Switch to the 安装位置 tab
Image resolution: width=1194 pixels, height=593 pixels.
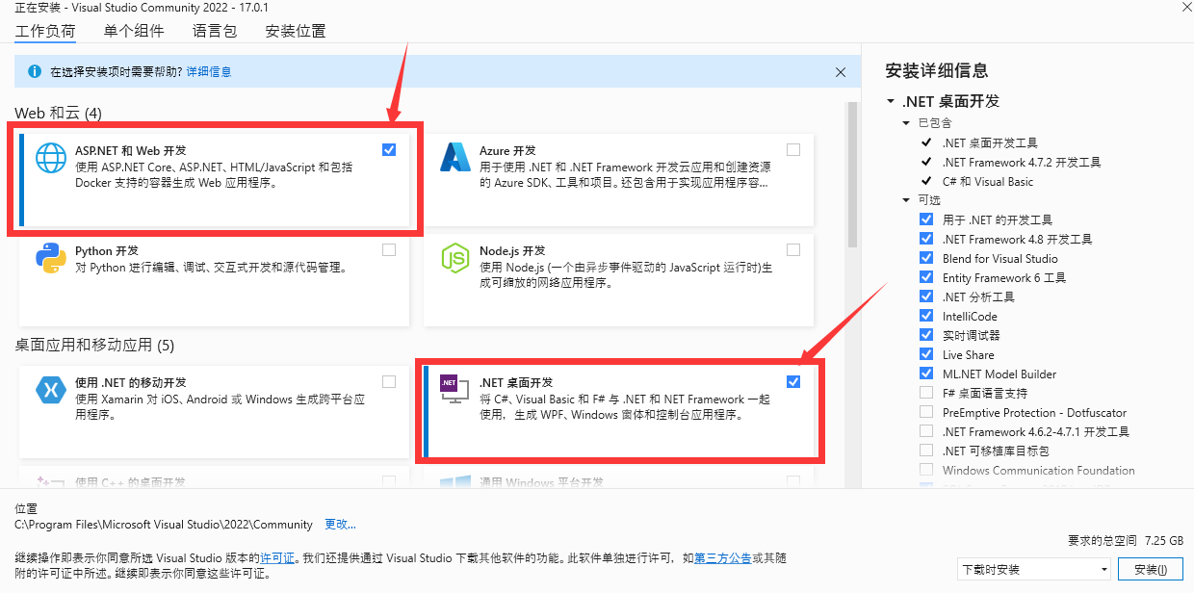point(296,31)
